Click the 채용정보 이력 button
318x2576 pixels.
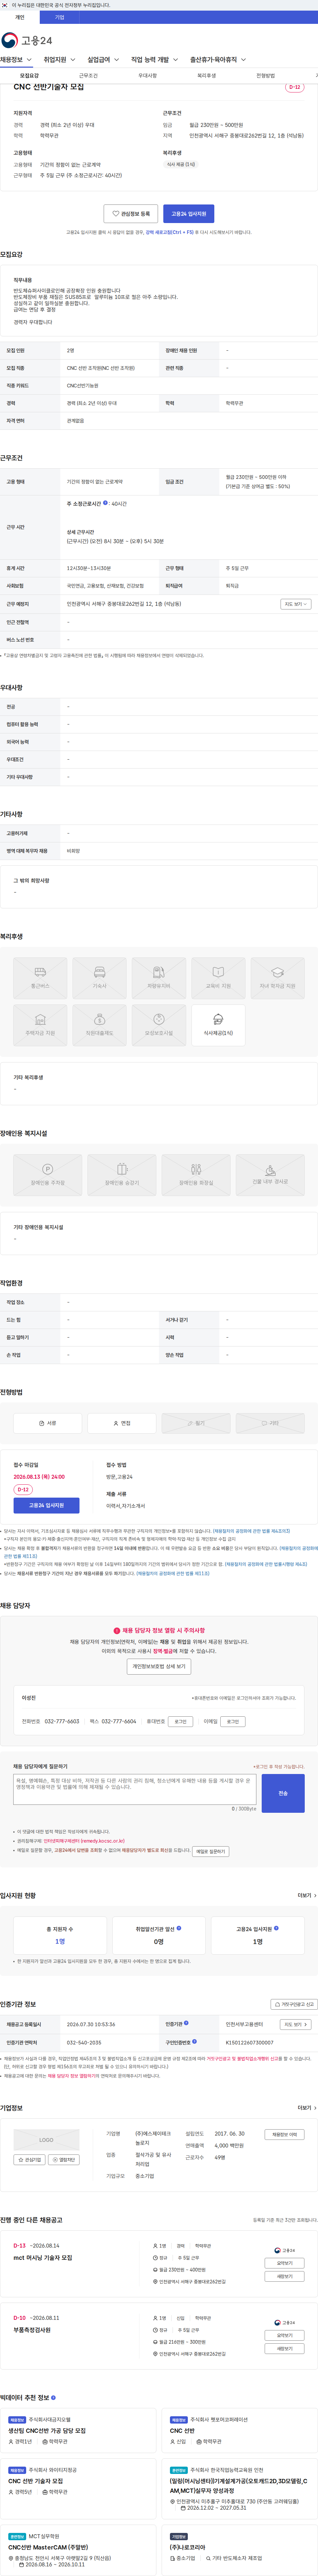(284, 2134)
